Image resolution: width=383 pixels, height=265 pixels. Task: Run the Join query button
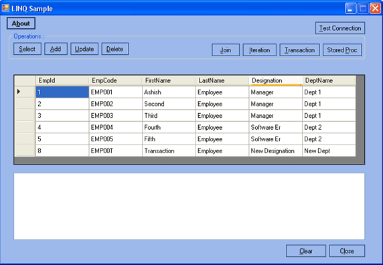tap(226, 50)
